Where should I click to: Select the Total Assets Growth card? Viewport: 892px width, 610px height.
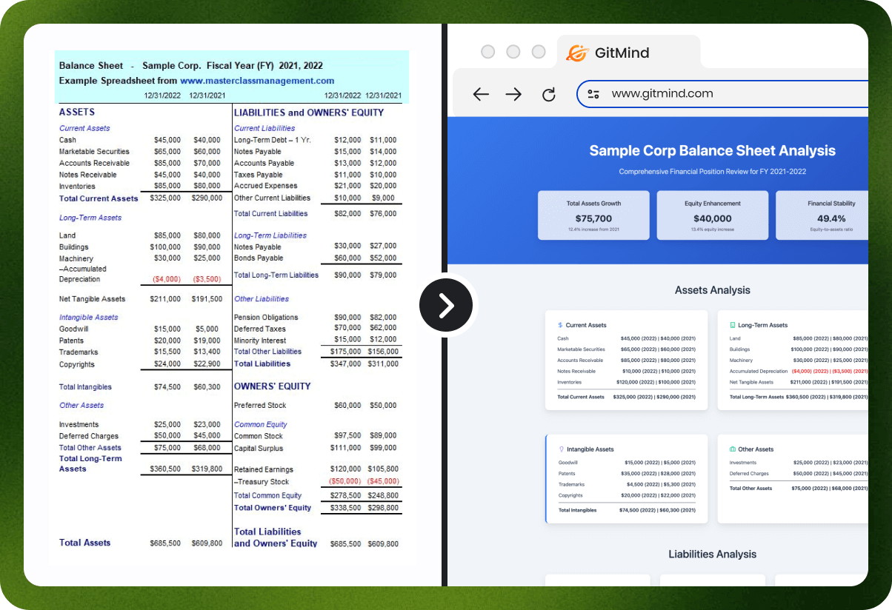click(593, 215)
